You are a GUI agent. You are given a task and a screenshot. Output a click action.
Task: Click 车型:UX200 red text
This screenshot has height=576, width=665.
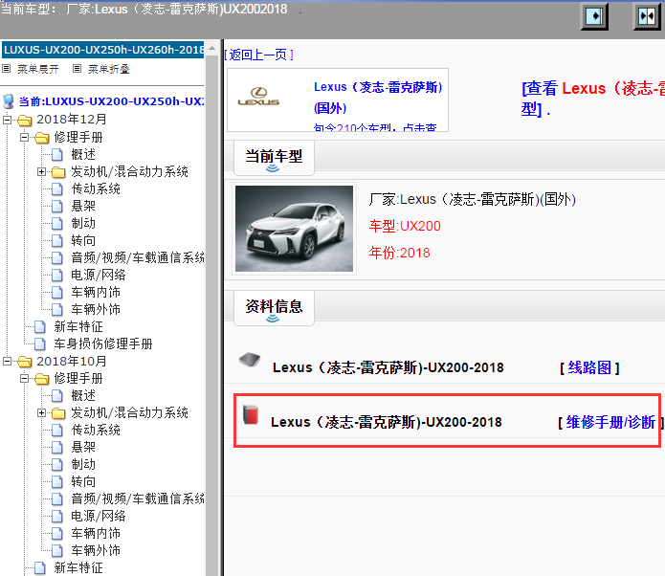(x=405, y=226)
